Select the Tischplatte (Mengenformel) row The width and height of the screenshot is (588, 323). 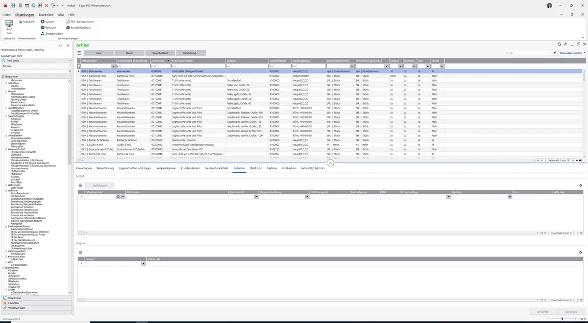click(x=330, y=71)
